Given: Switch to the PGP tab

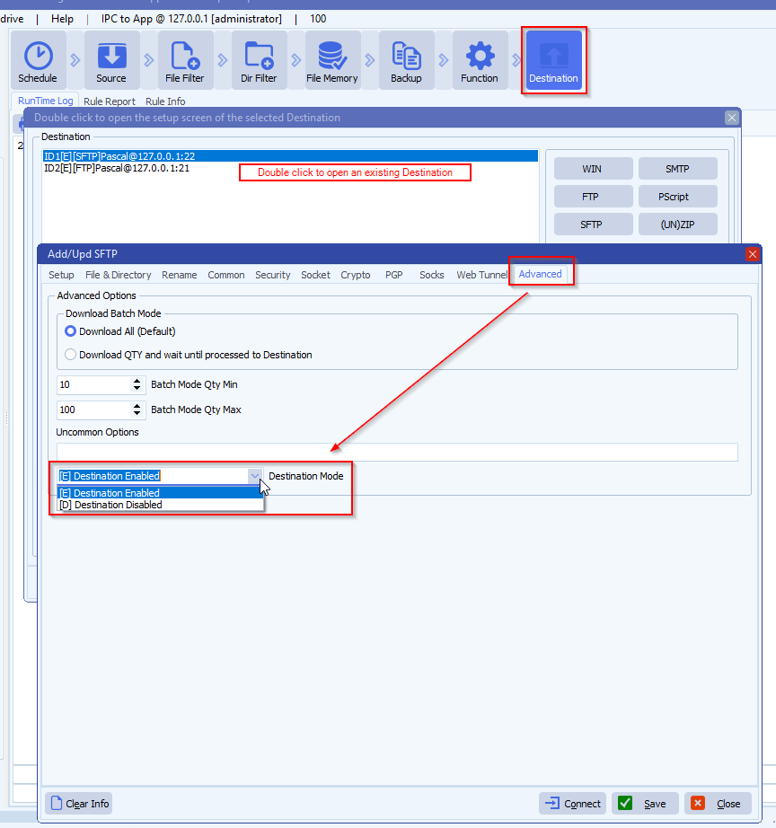Looking at the screenshot, I should (x=394, y=275).
